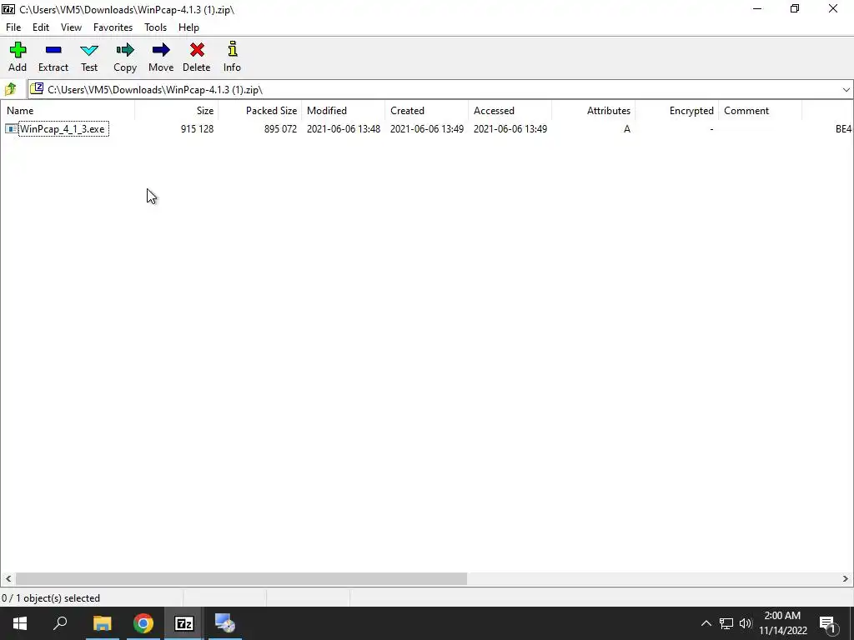
Task: Click the packed size 895 072
Action: click(280, 129)
